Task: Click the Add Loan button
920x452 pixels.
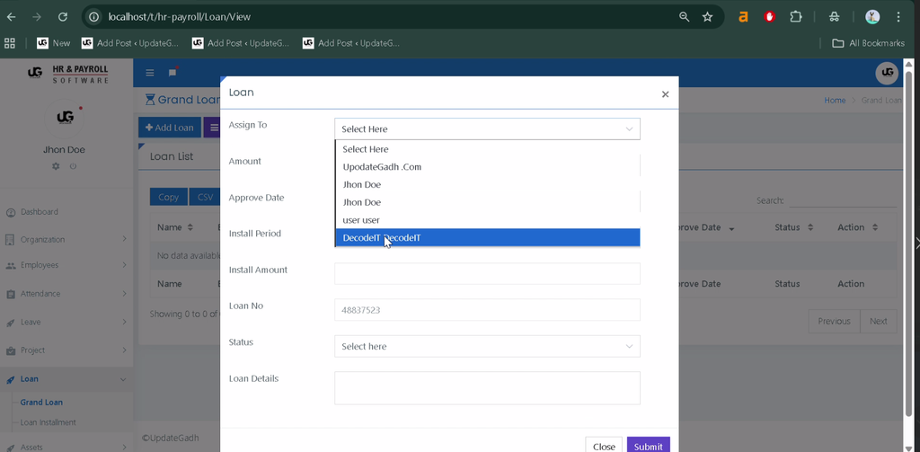Action: click(170, 128)
